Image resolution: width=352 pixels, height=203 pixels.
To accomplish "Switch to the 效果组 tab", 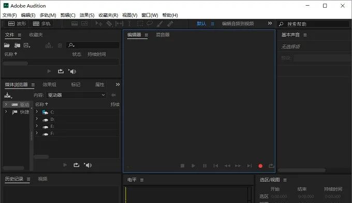I will click(x=49, y=84).
